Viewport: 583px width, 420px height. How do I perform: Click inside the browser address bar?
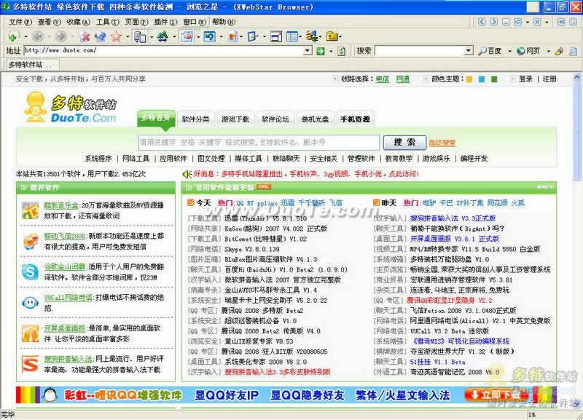(x=163, y=51)
